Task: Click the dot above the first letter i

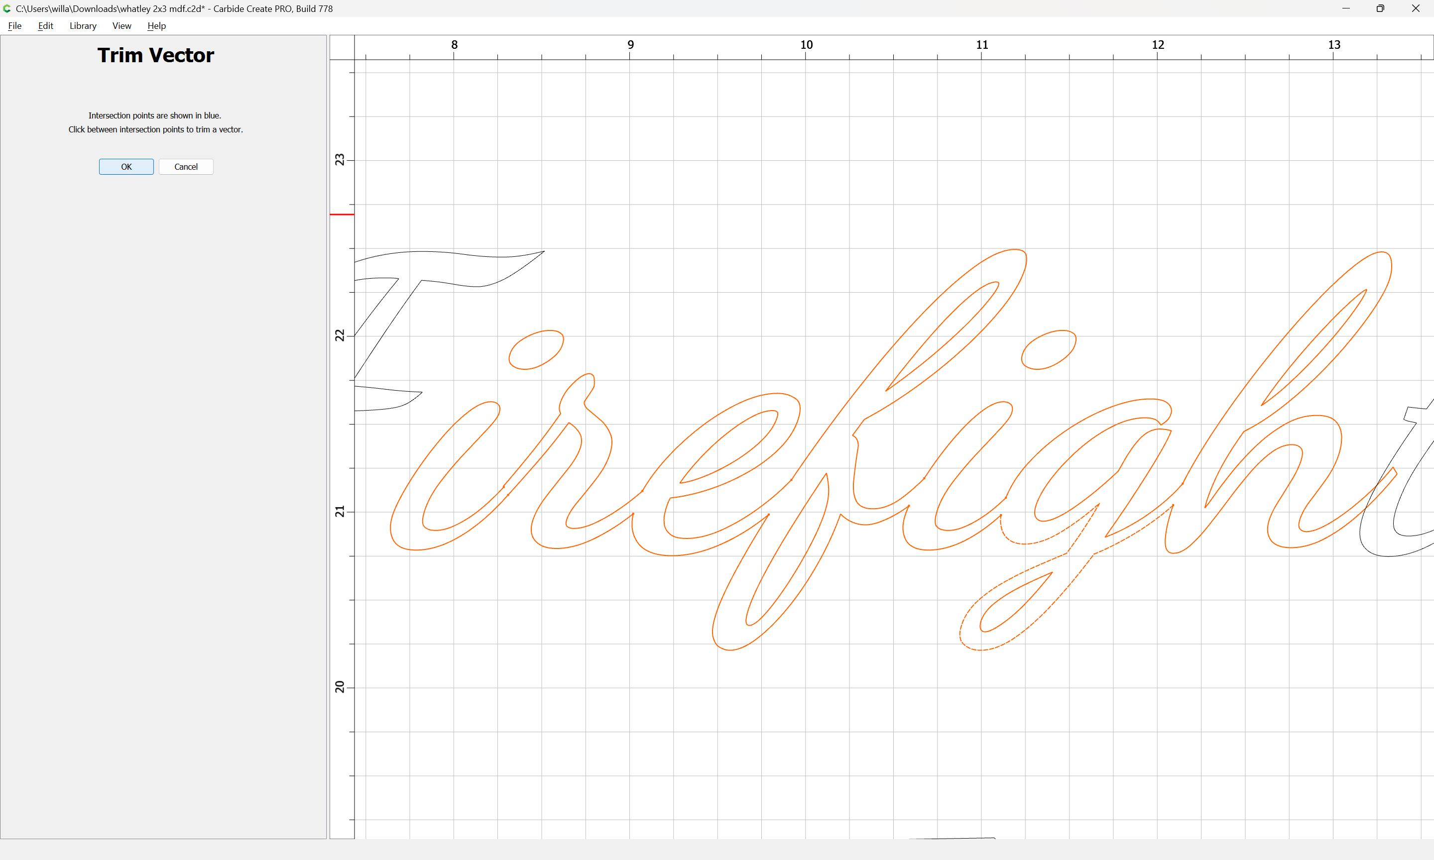Action: [536, 349]
